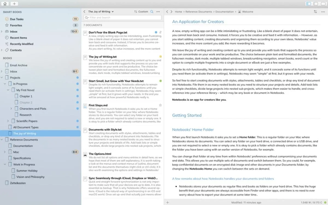
Task: Click the plus icon at the document bottom
Action: tap(168, 202)
